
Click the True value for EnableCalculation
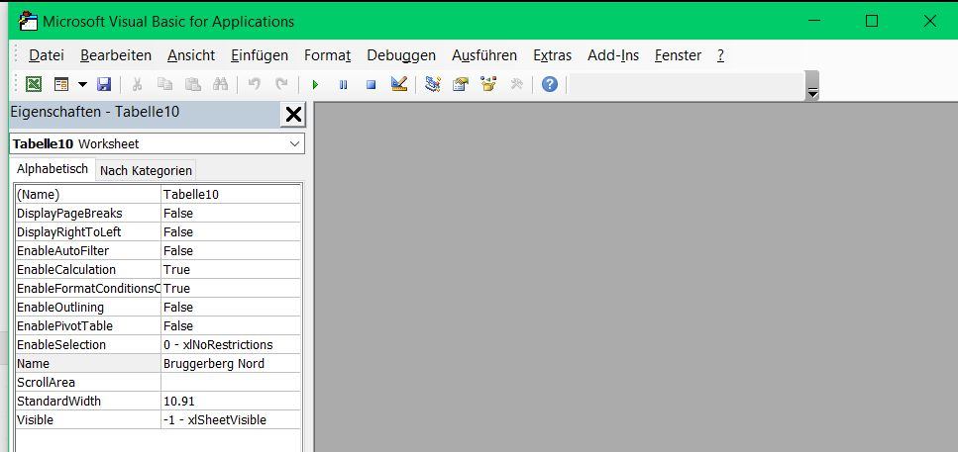tap(231, 270)
